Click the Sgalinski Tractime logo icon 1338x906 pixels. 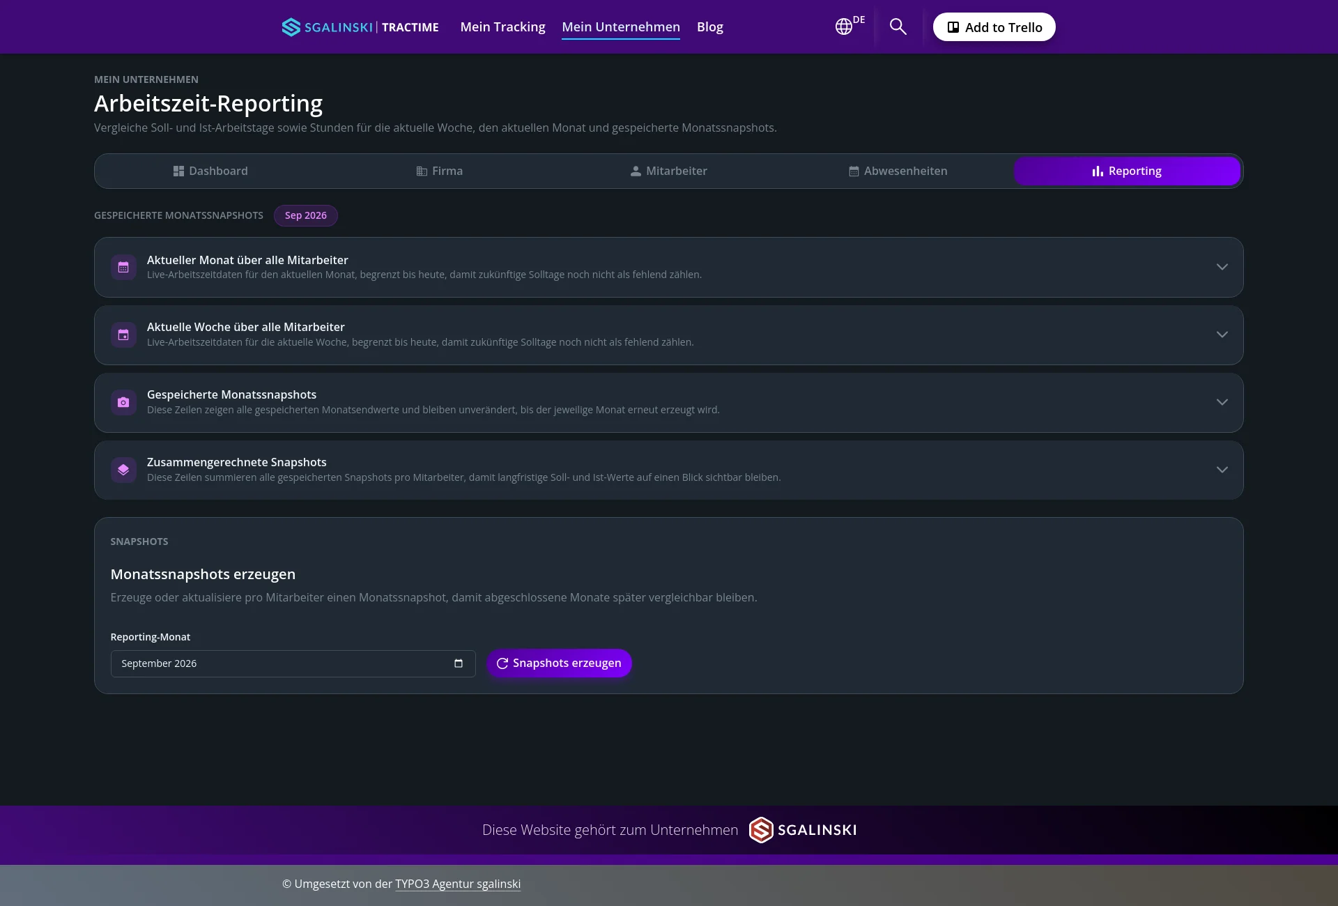point(291,27)
